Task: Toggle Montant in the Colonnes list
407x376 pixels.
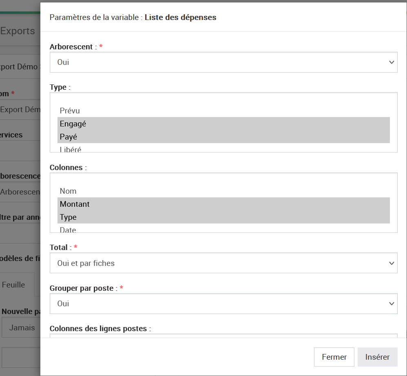Action: coord(75,204)
